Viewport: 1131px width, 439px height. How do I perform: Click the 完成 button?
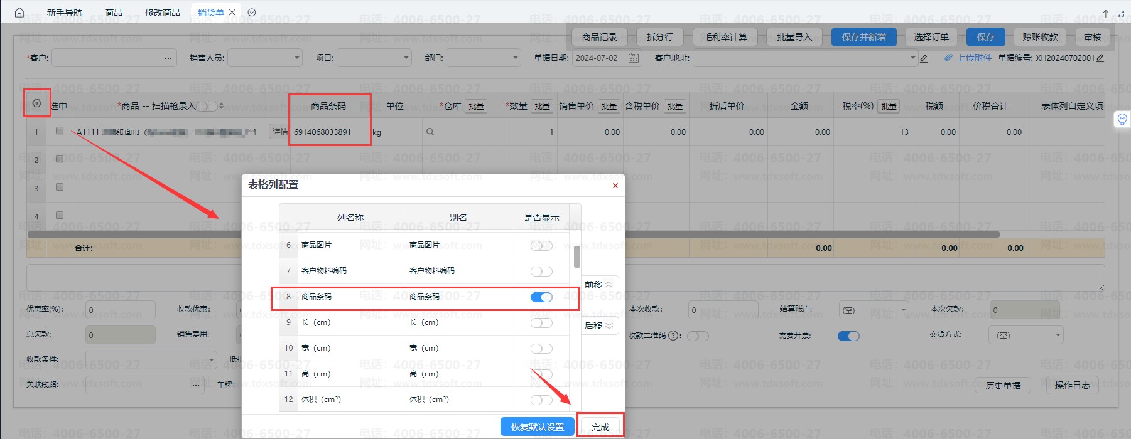[x=600, y=427]
